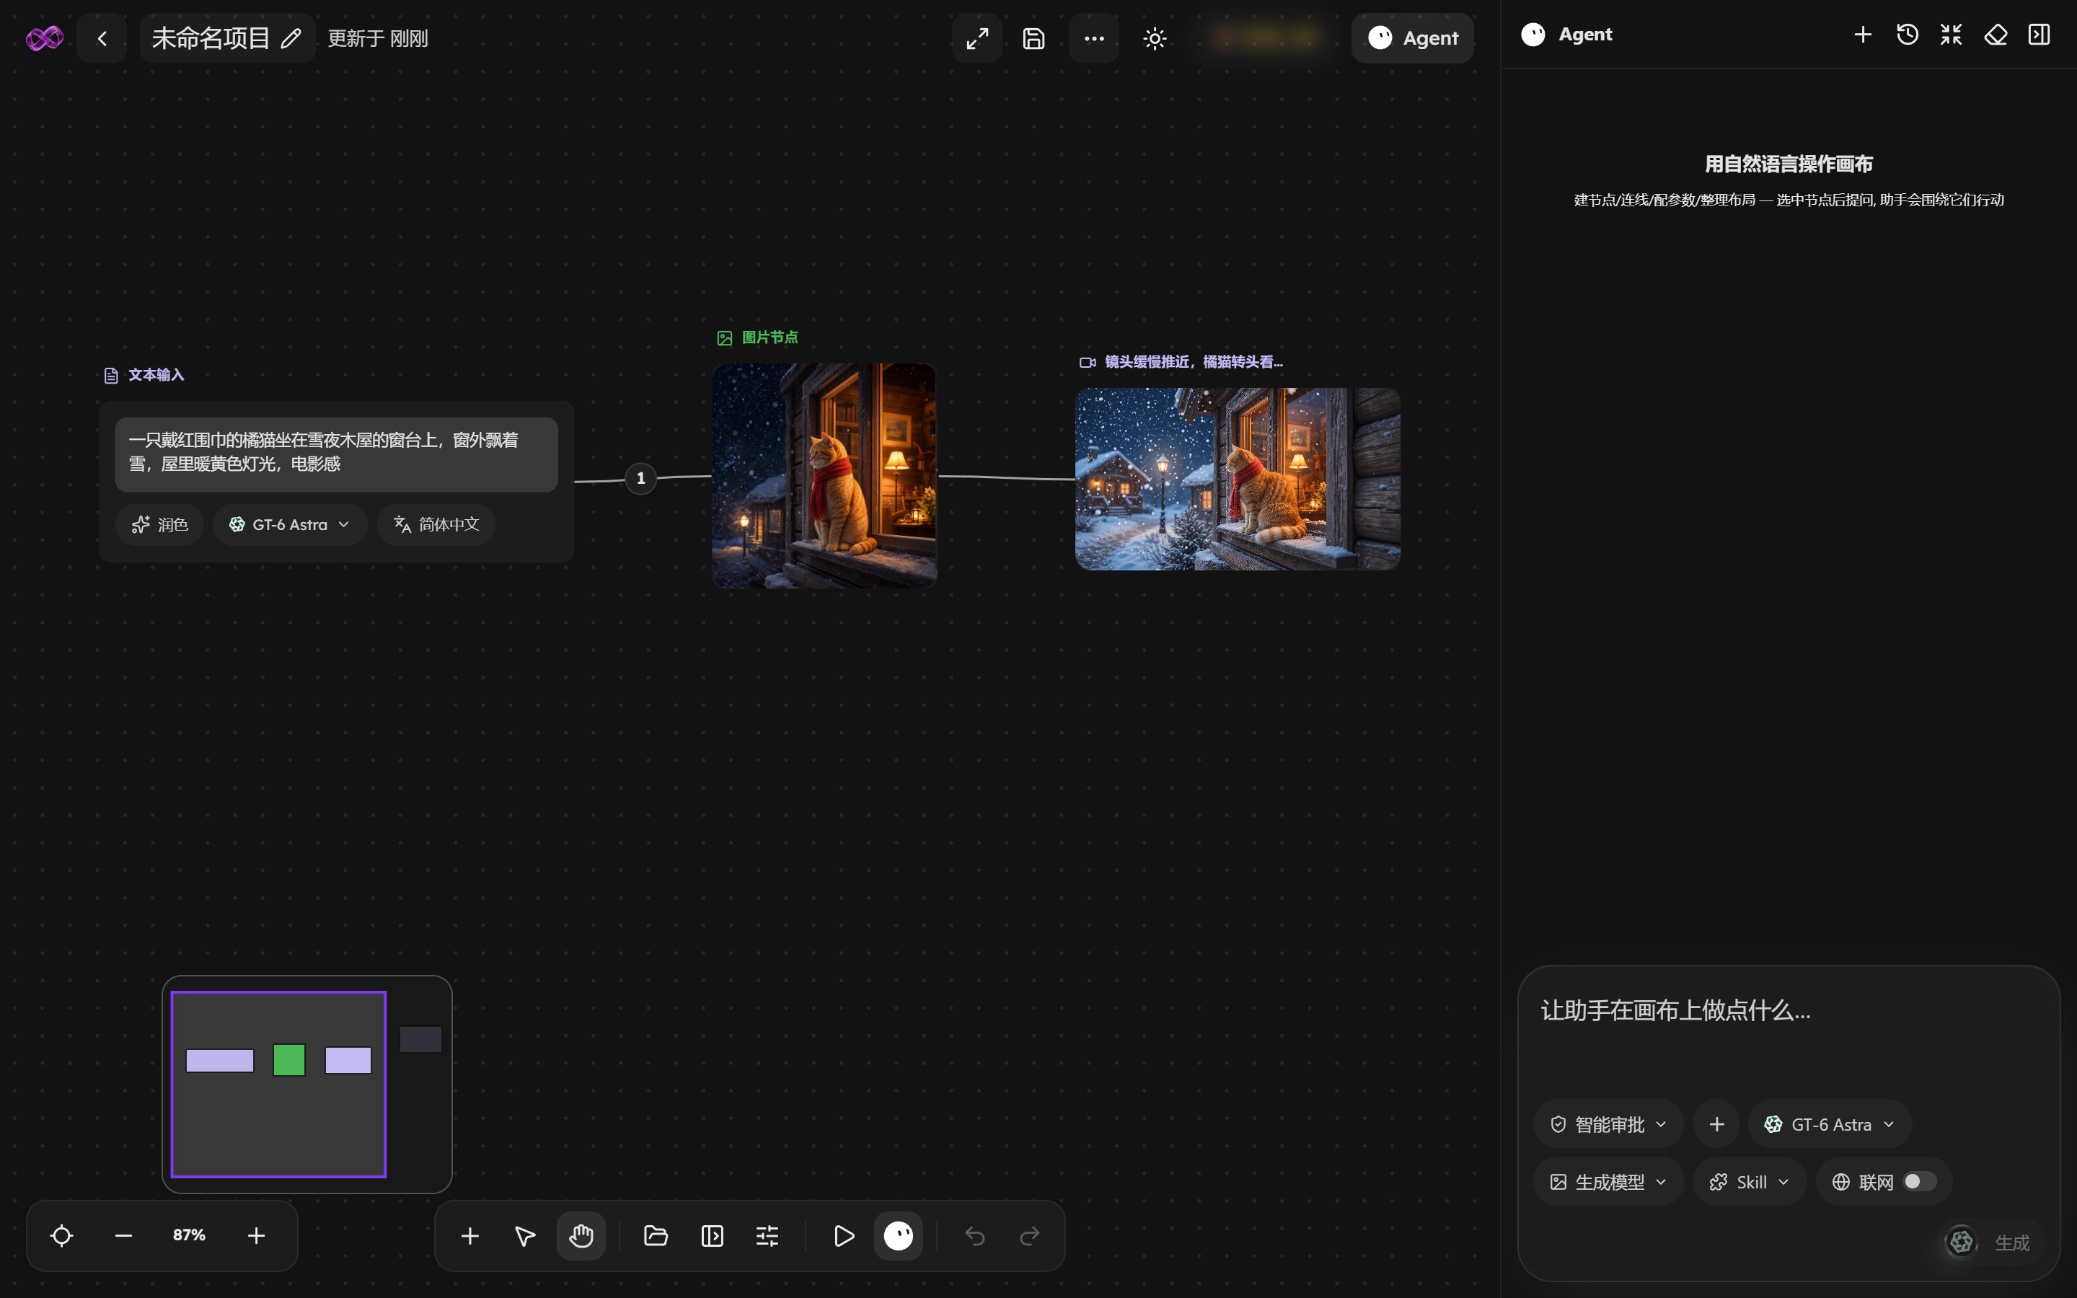The width and height of the screenshot is (2077, 1298).
Task: Clear conversation with the eraser icon
Action: (1996, 35)
